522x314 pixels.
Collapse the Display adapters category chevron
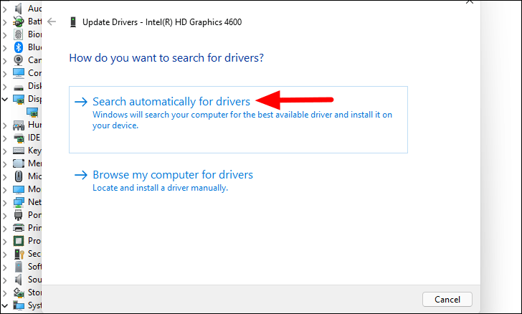4,99
